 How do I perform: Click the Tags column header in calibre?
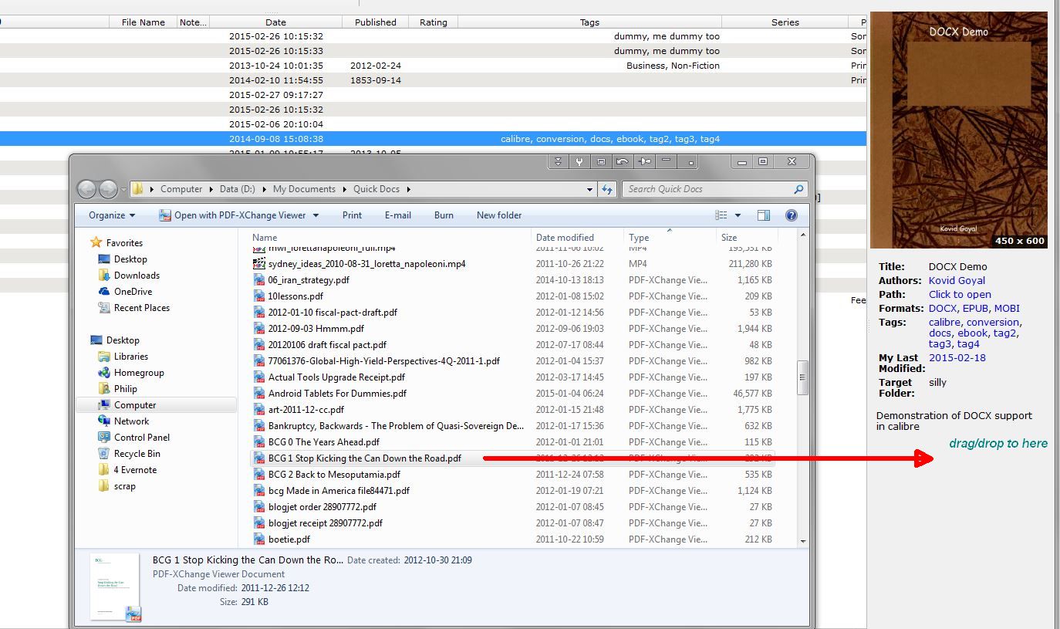(589, 22)
